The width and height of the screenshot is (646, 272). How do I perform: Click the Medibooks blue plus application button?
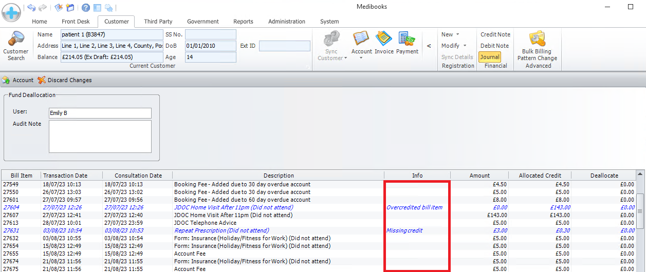pos(11,11)
